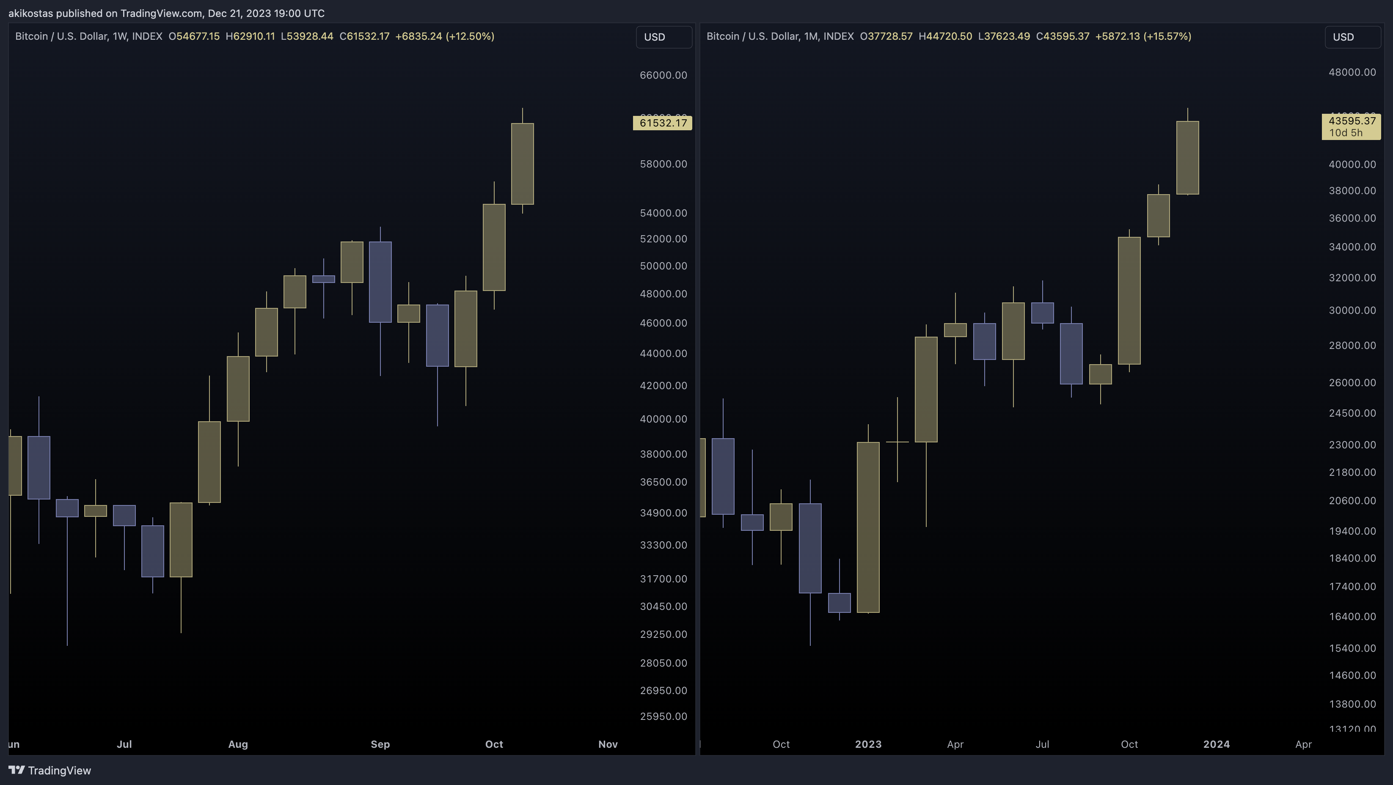The height and width of the screenshot is (785, 1393).
Task: Select the 50000.00 label on weekly axis
Action: click(x=663, y=266)
